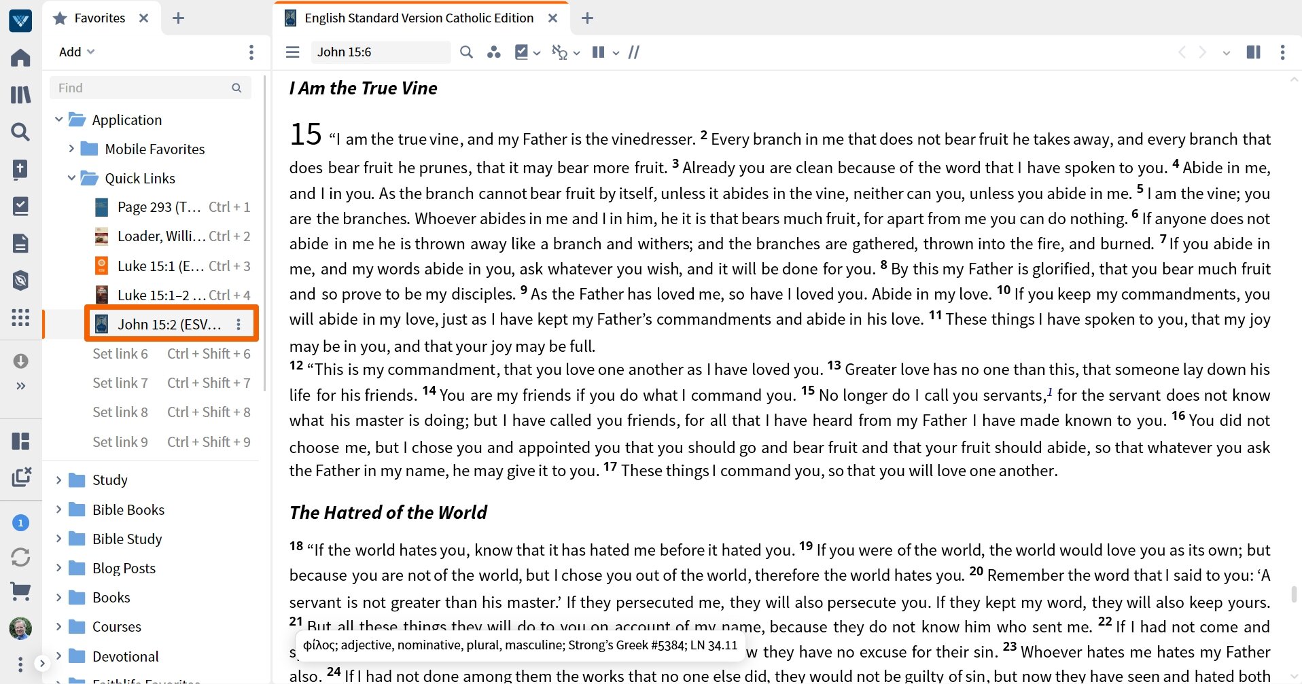
Task: Expand the Courses folder
Action: click(59, 626)
